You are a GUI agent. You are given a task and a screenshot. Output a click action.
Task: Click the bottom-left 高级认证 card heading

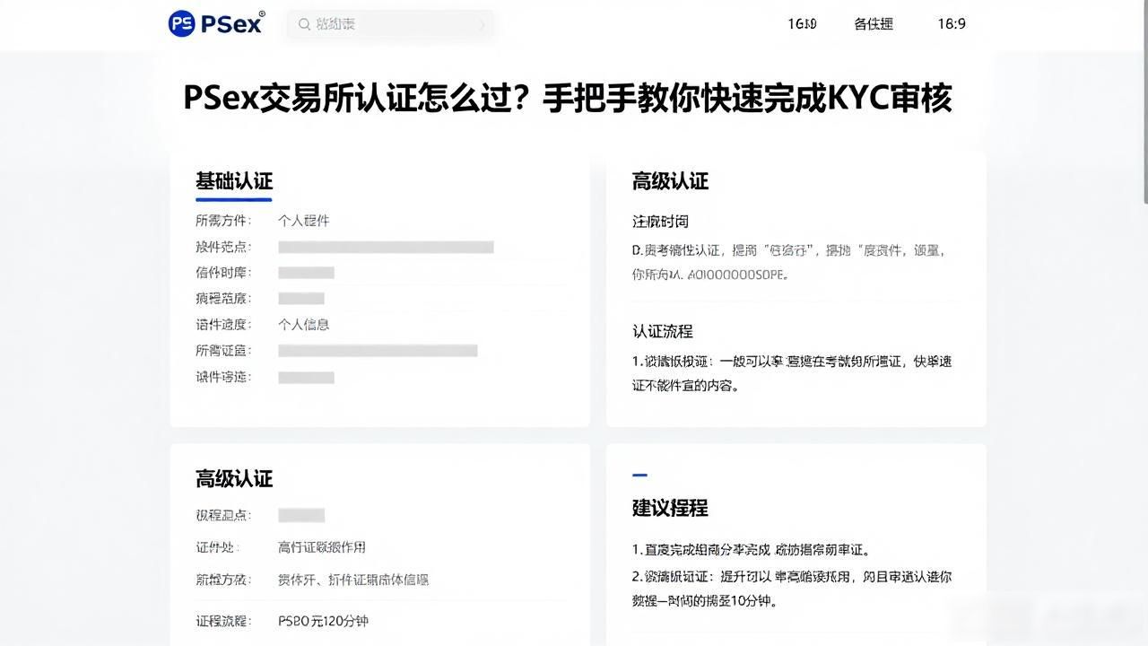coord(234,478)
